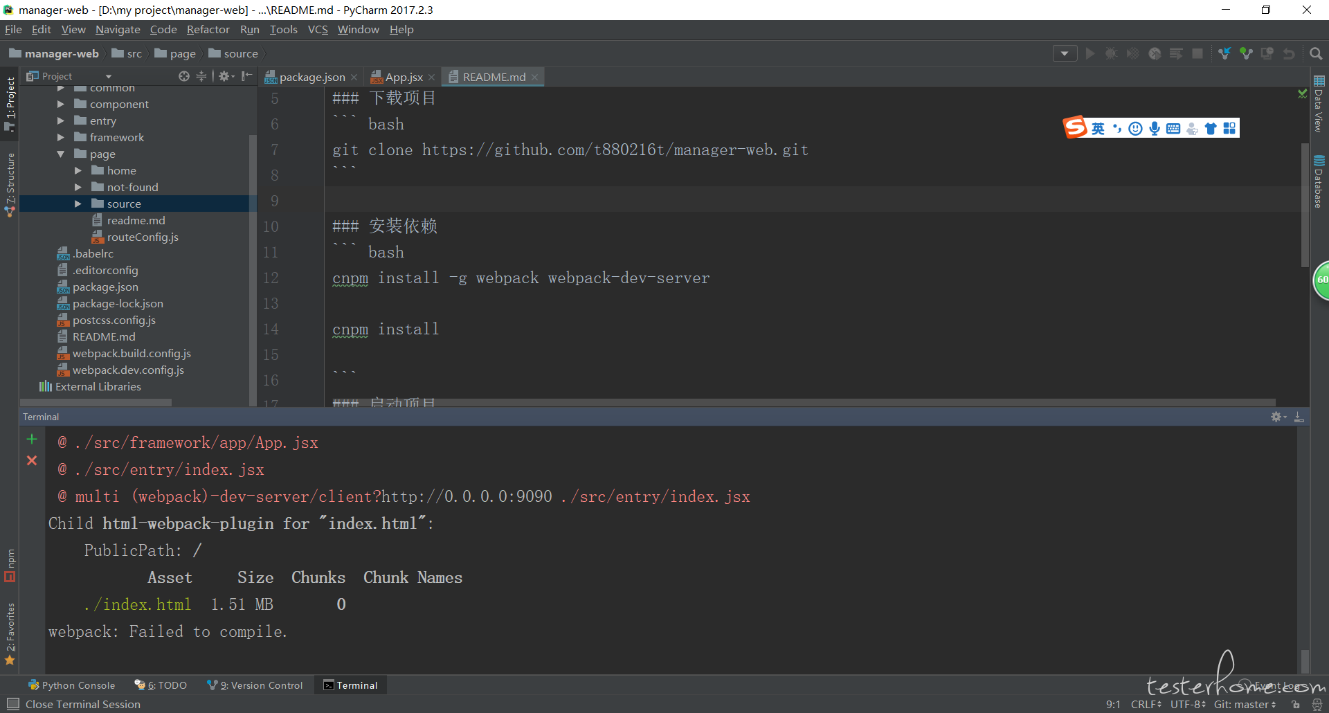The width and height of the screenshot is (1329, 713).
Task: Select routeConfig.js in project tree
Action: pos(143,237)
